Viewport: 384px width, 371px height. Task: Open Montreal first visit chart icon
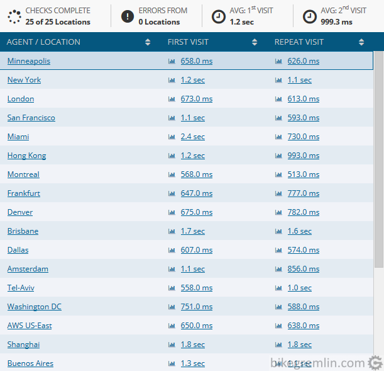172,174
